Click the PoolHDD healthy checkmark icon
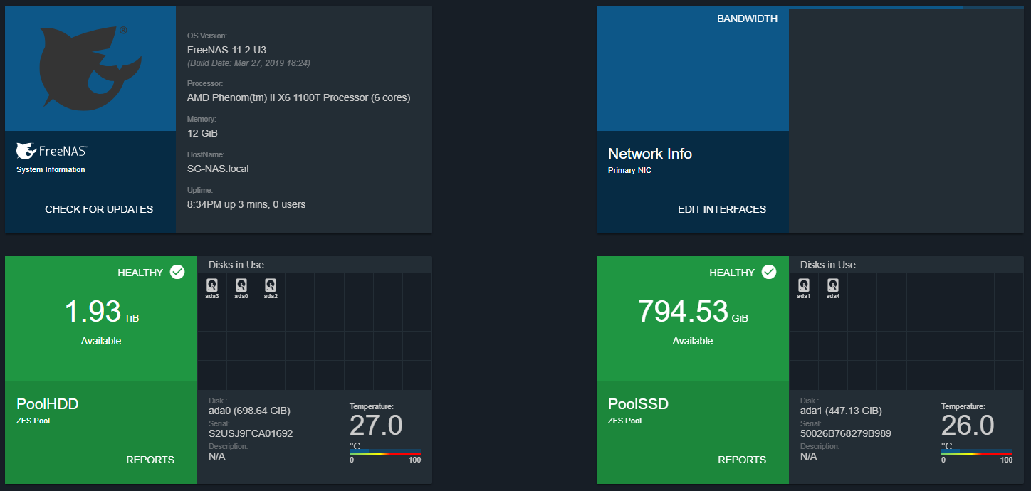The image size is (1031, 491). click(x=177, y=272)
